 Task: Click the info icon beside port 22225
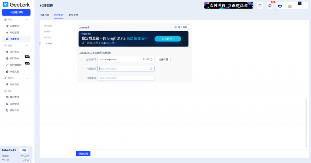click(x=151, y=59)
